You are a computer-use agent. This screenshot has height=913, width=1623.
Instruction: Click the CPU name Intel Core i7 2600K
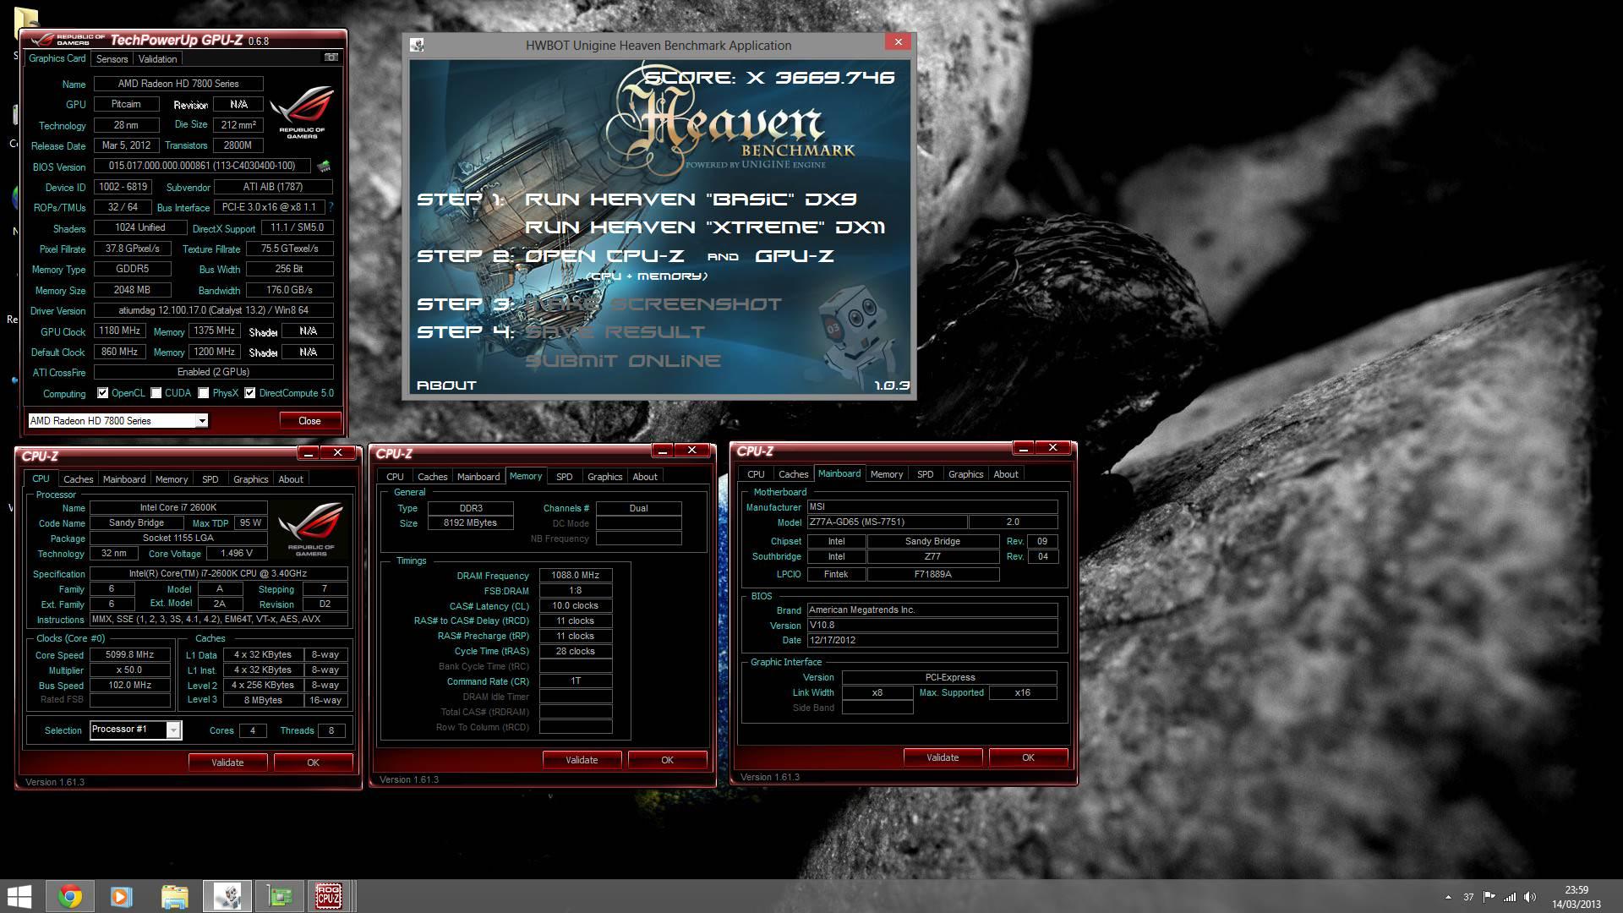pos(178,507)
